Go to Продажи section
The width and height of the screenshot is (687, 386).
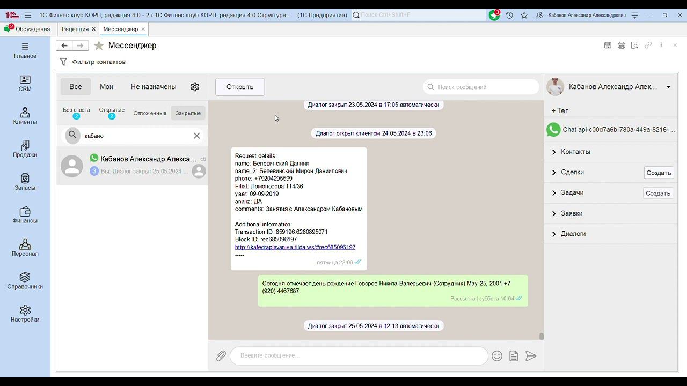pos(25,150)
